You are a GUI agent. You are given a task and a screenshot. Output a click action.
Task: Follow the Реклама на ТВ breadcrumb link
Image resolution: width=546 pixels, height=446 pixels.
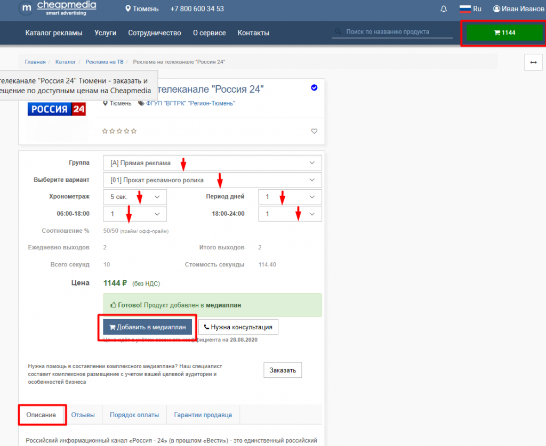coord(104,62)
